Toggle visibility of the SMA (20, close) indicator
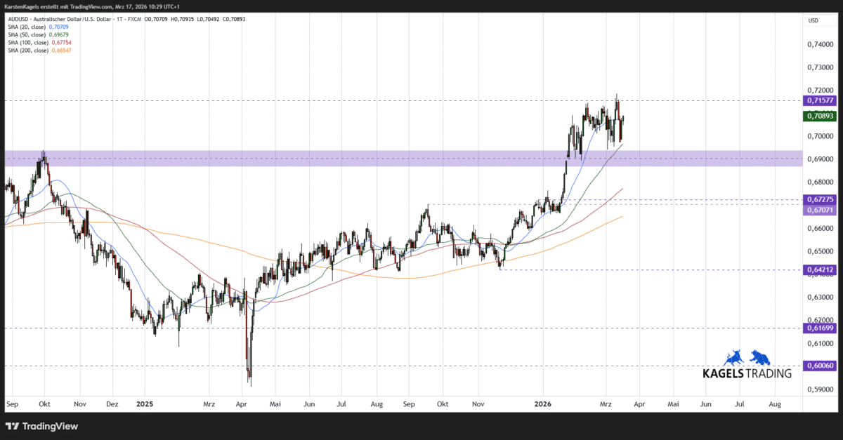The width and height of the screenshot is (843, 440). pos(27,27)
